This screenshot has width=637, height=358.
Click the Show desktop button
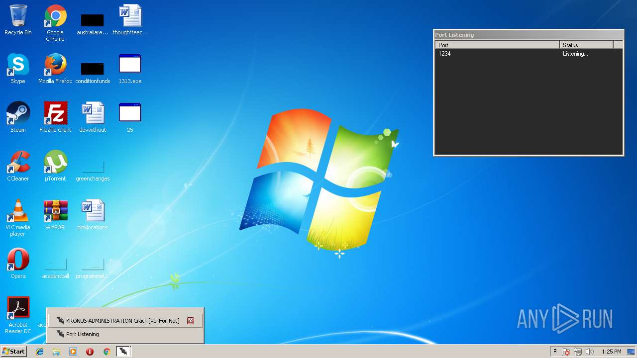click(x=632, y=352)
